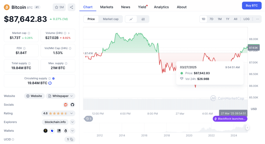265x144 pixels.
Task: Set chart range to All
Action: tap(235, 19)
